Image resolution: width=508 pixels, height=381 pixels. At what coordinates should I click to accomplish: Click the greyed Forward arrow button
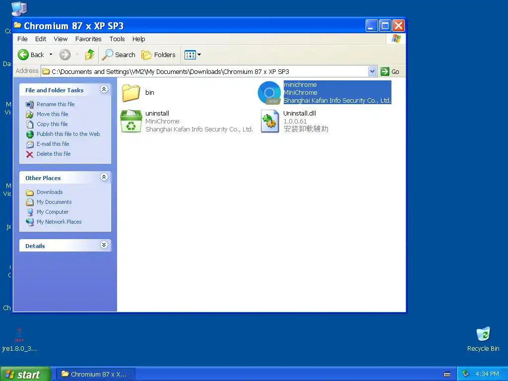(x=65, y=55)
